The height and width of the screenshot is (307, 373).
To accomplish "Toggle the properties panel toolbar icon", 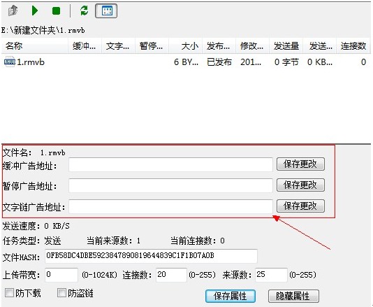I will (106, 10).
